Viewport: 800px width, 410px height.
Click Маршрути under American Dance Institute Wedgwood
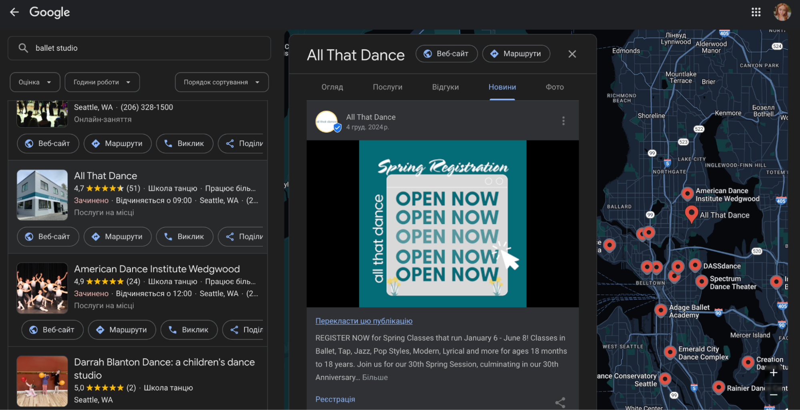coord(122,330)
